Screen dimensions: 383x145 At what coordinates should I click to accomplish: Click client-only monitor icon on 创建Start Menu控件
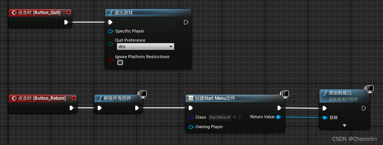[x=285, y=94]
